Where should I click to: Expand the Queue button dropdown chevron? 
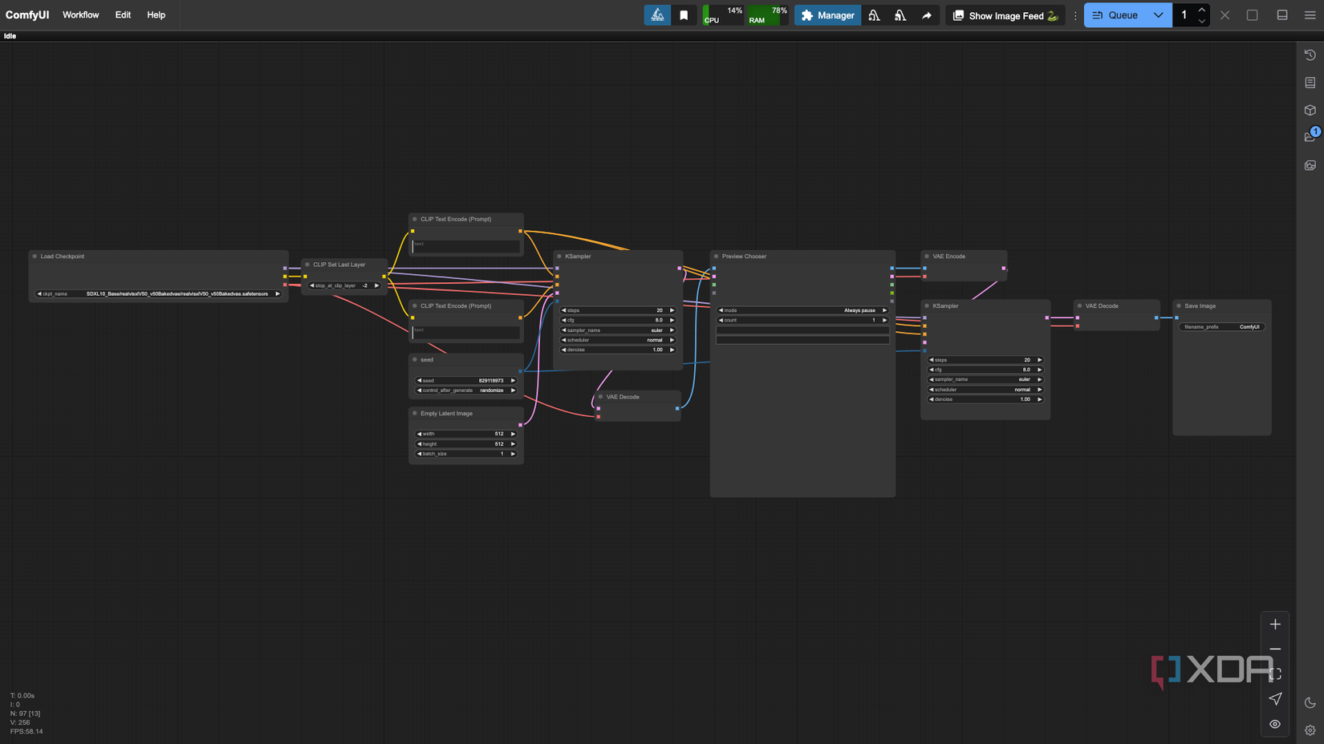(x=1157, y=15)
